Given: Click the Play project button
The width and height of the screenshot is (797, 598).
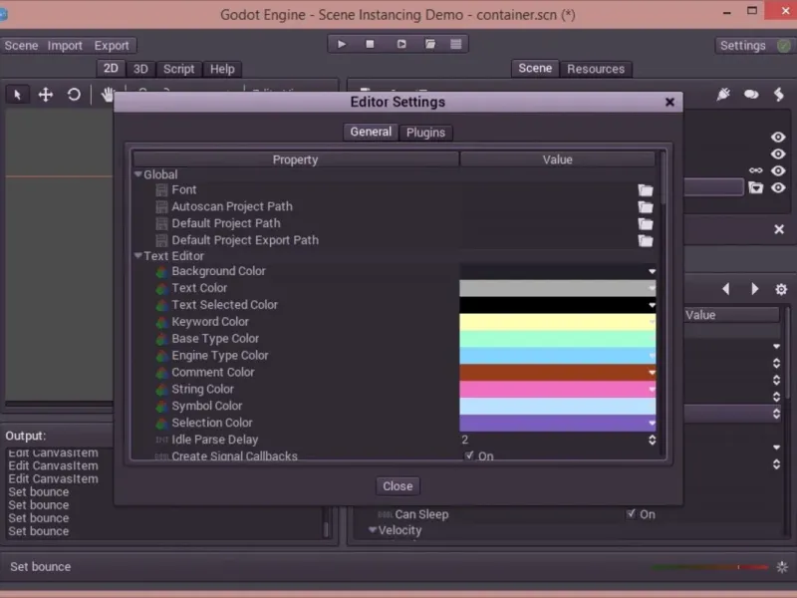Looking at the screenshot, I should [342, 44].
